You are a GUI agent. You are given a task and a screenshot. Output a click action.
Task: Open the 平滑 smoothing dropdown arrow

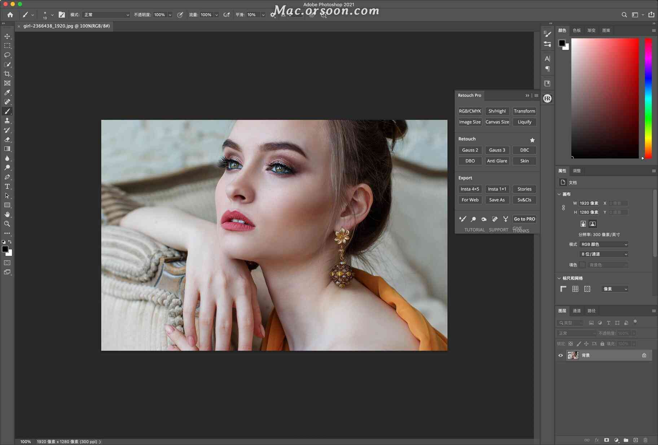coord(263,15)
